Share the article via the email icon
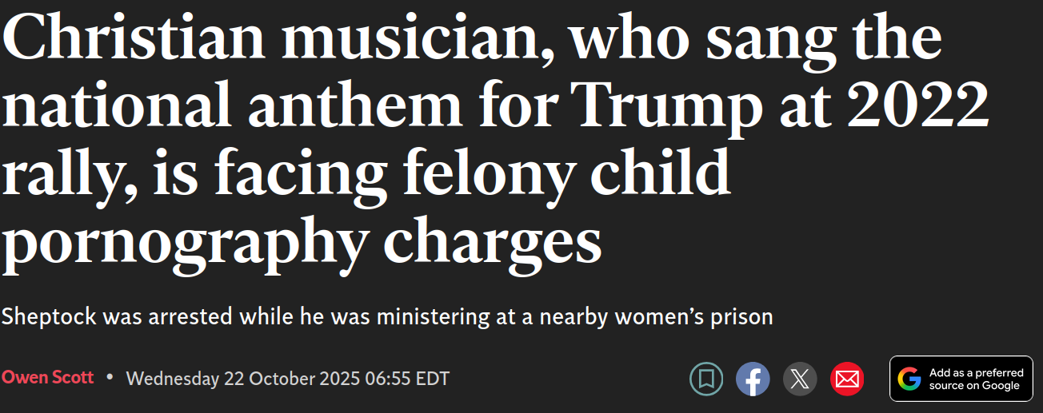Image resolution: width=1043 pixels, height=413 pixels. (846, 379)
